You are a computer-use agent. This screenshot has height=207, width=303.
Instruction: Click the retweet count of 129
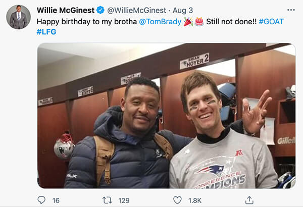[123, 200]
